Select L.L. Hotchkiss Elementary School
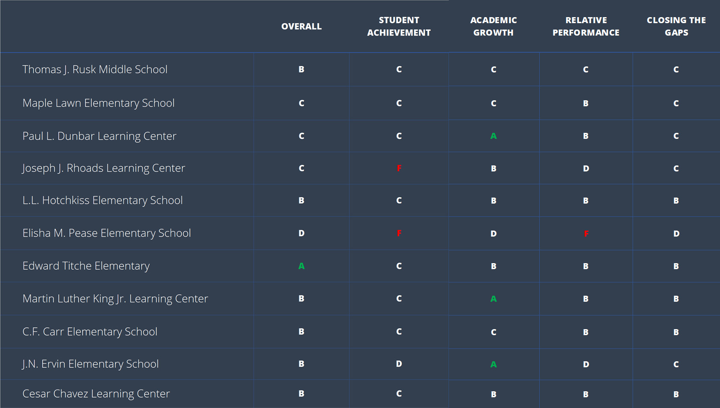 pyautogui.click(x=103, y=201)
